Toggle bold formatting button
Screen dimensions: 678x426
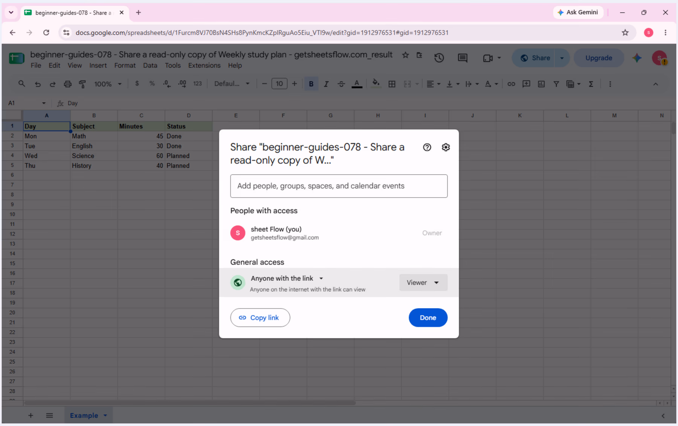click(311, 84)
